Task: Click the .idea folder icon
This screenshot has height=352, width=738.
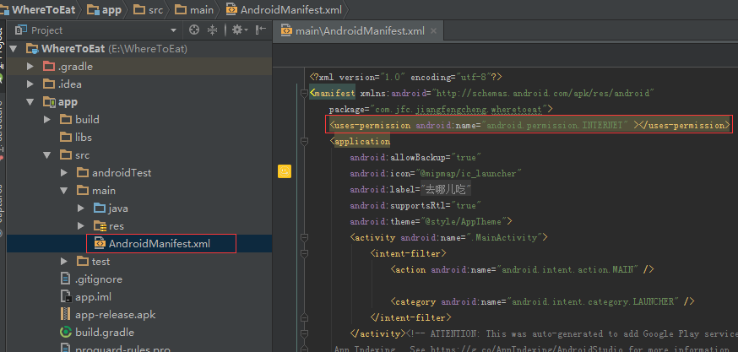Action: click(x=48, y=84)
